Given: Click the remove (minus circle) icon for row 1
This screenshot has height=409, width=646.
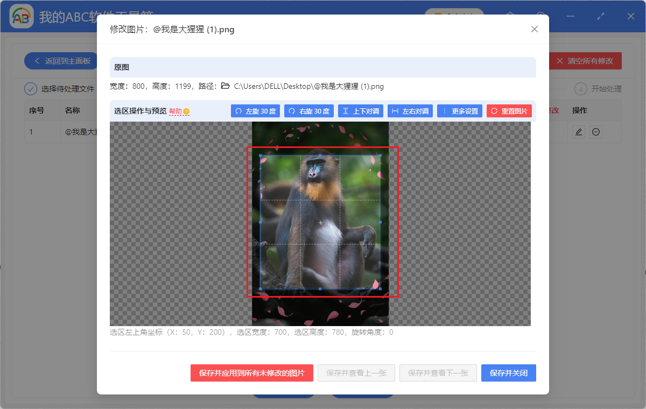Looking at the screenshot, I should (x=595, y=131).
